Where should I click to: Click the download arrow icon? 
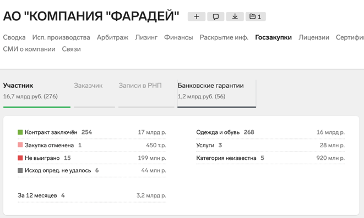pos(235,16)
